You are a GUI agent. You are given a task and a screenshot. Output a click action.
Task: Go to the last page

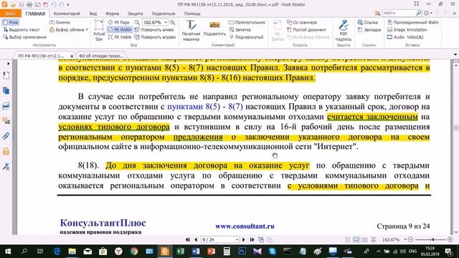coord(252,239)
